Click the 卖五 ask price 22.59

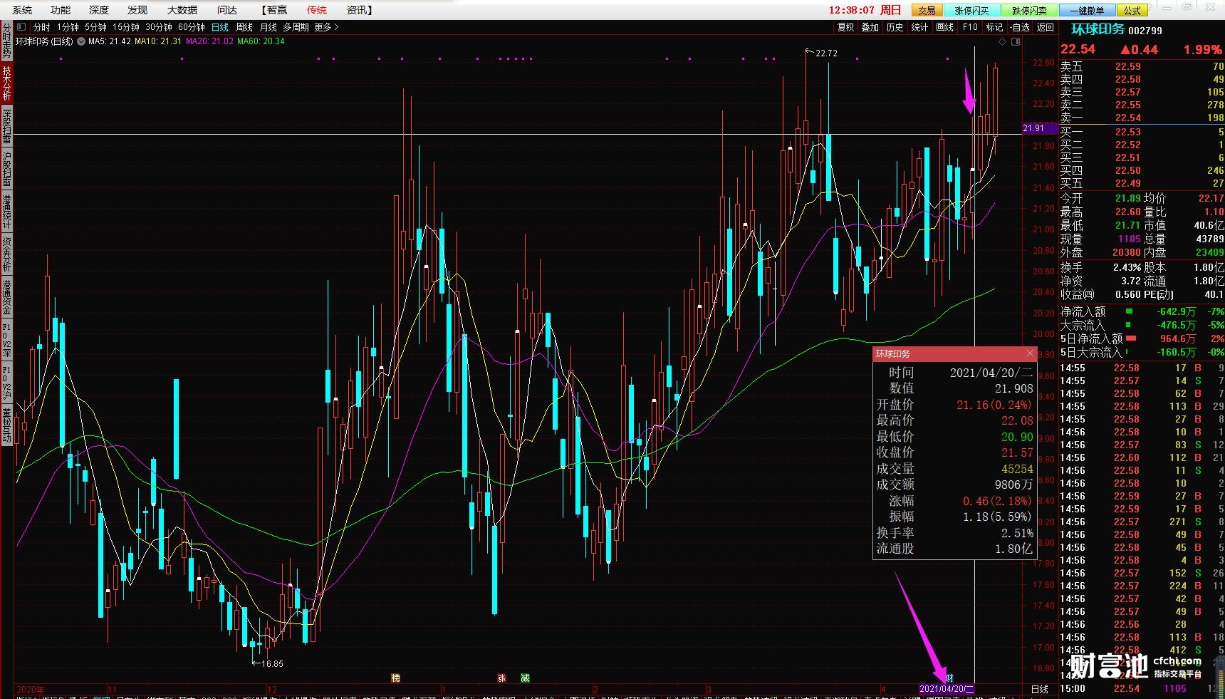1128,66
